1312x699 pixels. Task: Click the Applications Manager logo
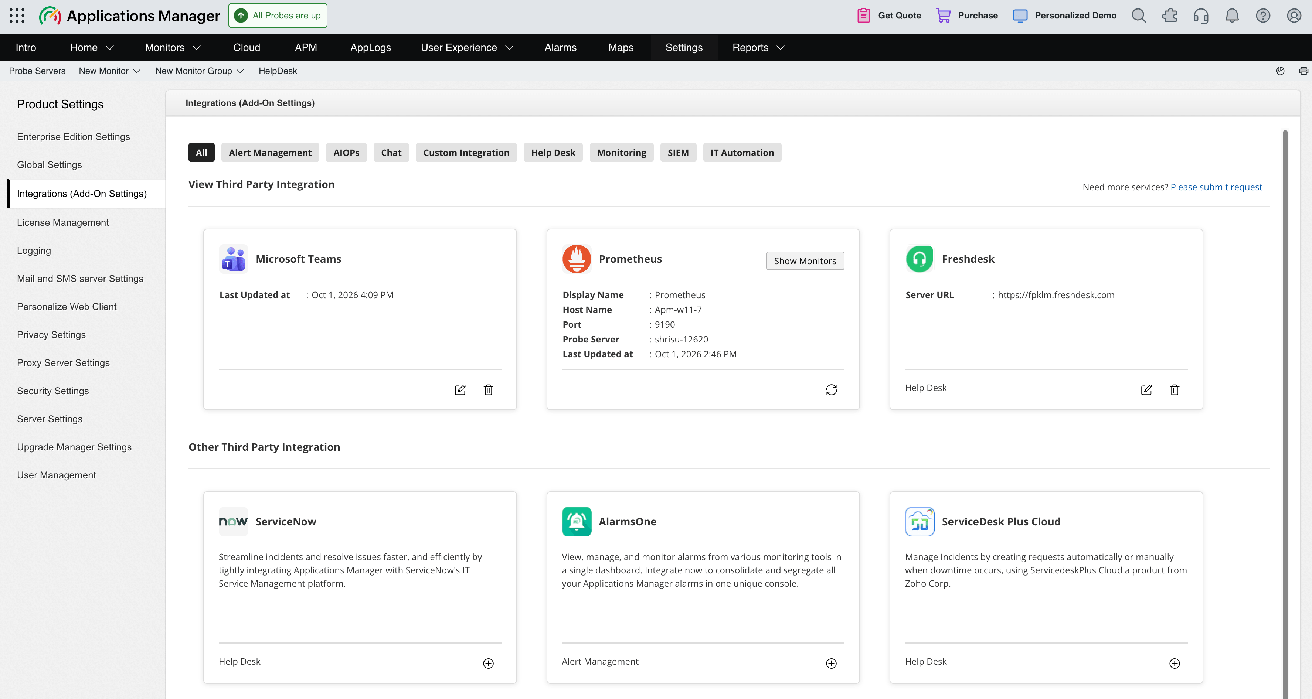tap(129, 16)
